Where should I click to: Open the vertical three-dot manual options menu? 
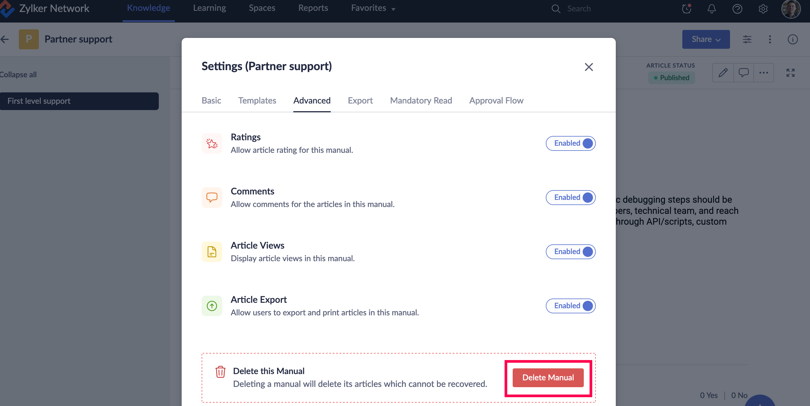pos(770,39)
